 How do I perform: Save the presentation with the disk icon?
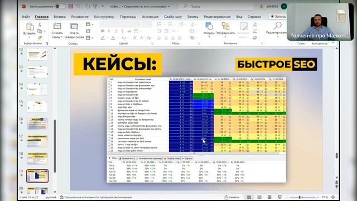click(x=71, y=6)
